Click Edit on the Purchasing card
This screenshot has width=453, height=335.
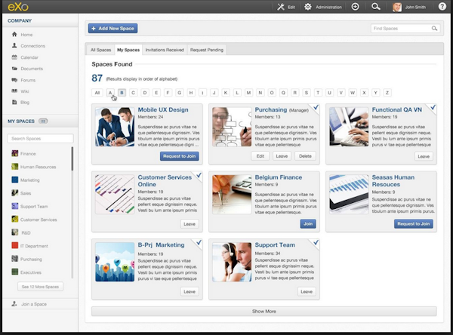tap(260, 156)
